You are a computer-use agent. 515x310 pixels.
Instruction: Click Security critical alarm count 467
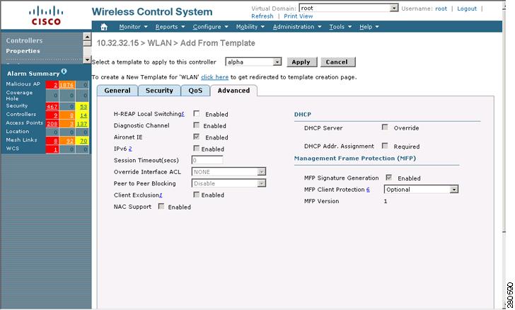point(52,106)
